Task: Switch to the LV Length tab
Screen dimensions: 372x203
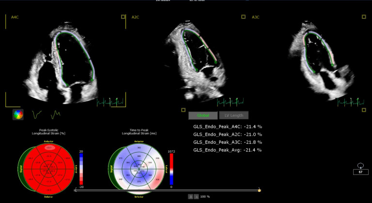Action: 233,115
